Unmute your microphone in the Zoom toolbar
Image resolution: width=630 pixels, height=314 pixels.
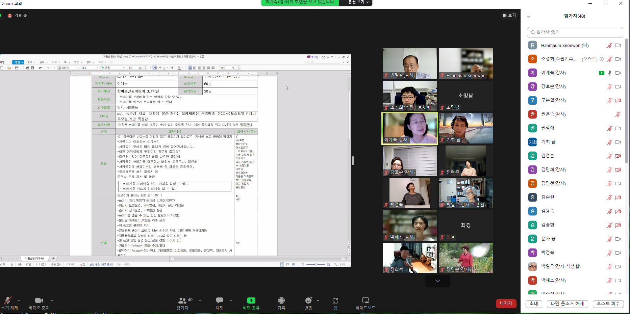[8, 300]
